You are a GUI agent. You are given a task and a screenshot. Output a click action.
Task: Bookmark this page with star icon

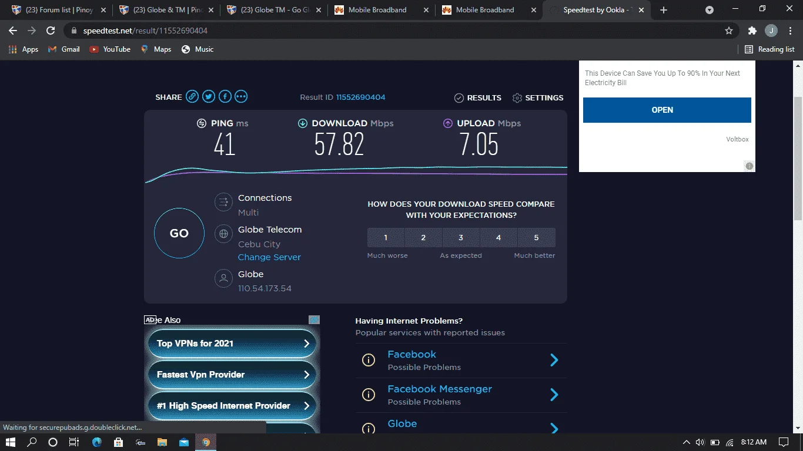(729, 31)
